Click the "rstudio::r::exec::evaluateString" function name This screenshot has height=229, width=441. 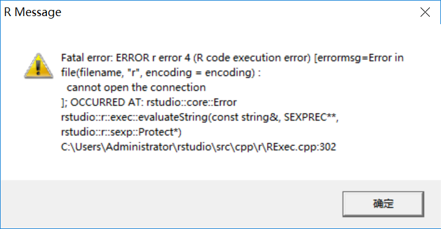point(134,117)
